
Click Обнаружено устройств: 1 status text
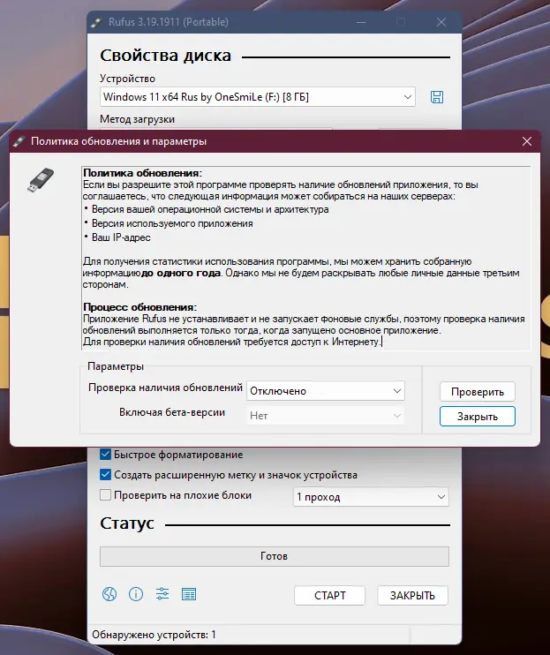pos(154,635)
